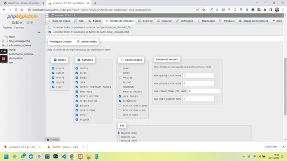Viewport: 287px width, 161px height.
Task: Open the Extensions puzzle-piece menu
Action: 265,10
